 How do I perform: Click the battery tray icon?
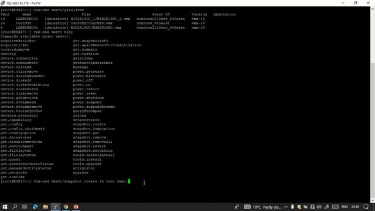306,207
